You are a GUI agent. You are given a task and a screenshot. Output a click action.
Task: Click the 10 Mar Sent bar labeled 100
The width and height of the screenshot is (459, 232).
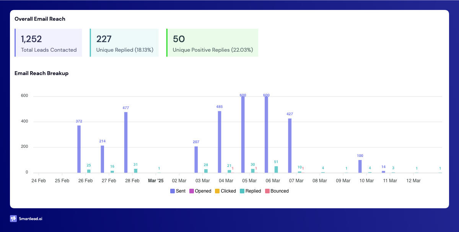tap(360, 166)
